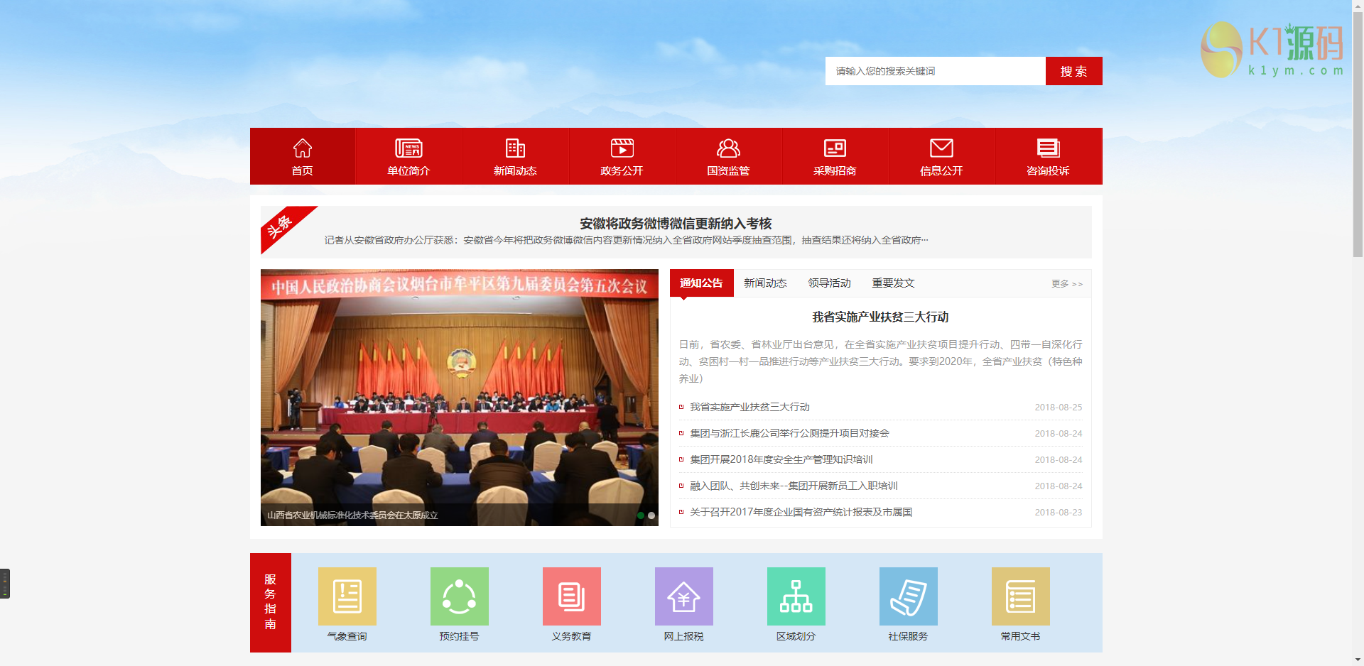Open the 气象查询 service icon
The height and width of the screenshot is (666, 1364).
coord(347,596)
